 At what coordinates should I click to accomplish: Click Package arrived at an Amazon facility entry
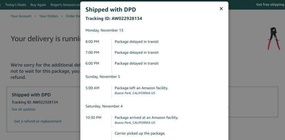[146, 118]
